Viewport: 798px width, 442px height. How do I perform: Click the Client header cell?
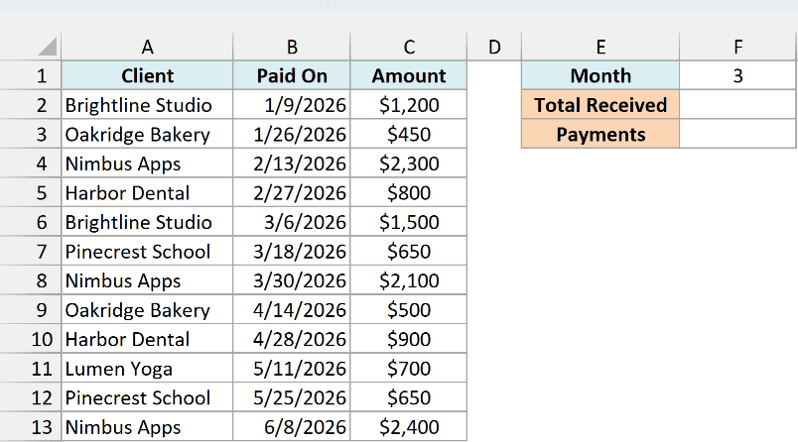click(x=147, y=75)
